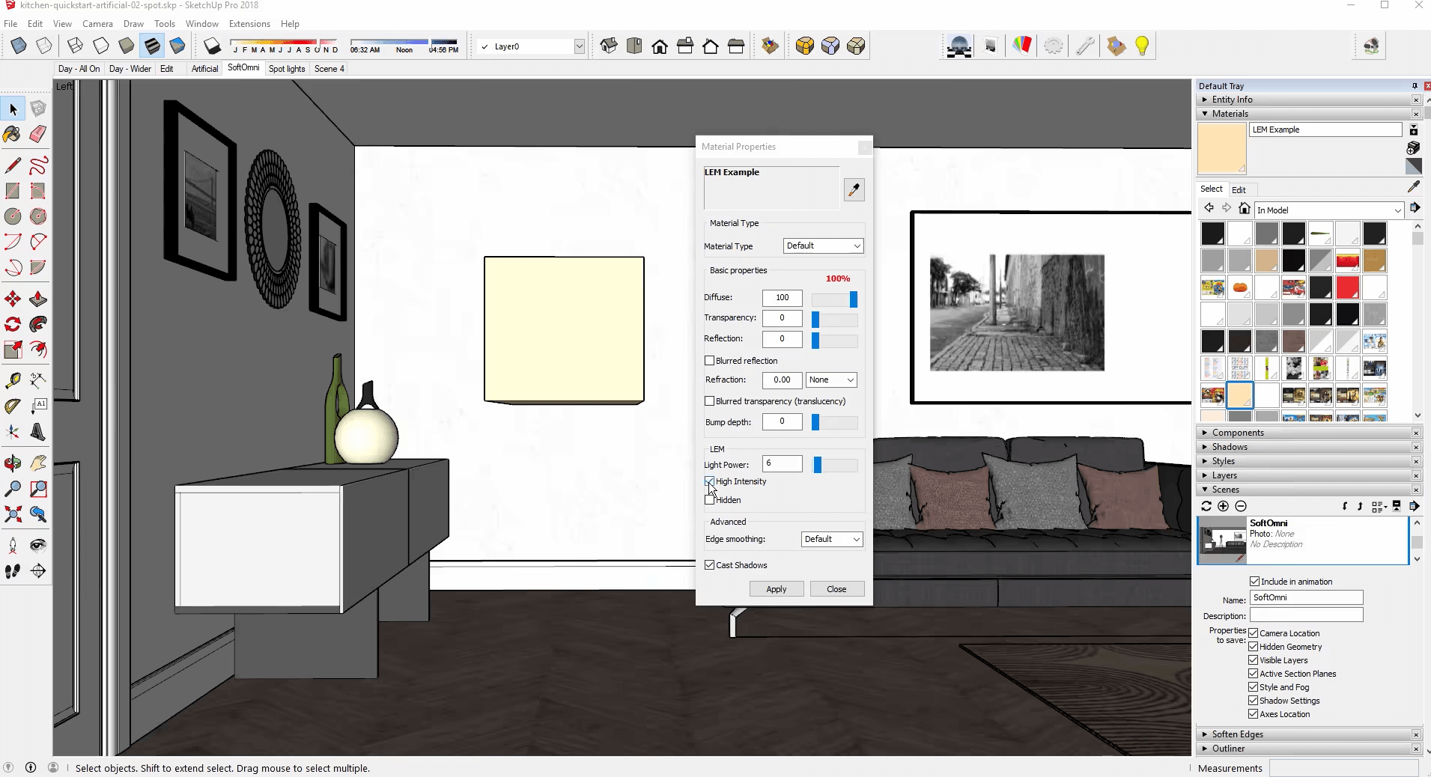
Task: Choose the Paint Bucket tool
Action: coord(13,134)
